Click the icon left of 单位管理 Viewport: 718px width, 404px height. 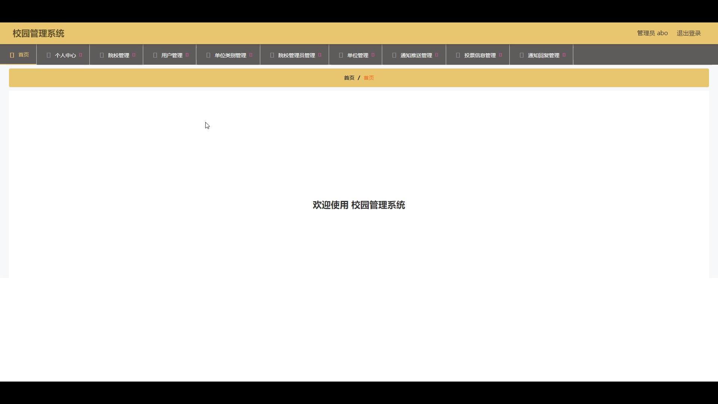(341, 55)
